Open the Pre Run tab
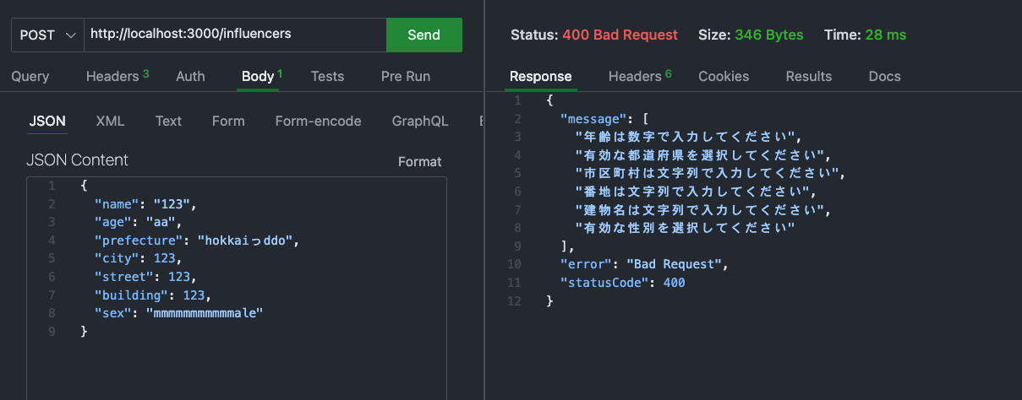1022x400 pixels. click(x=406, y=76)
